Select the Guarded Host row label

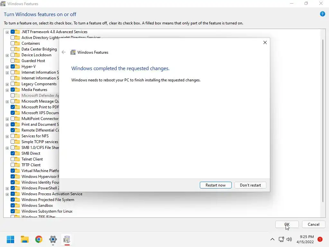click(33, 61)
